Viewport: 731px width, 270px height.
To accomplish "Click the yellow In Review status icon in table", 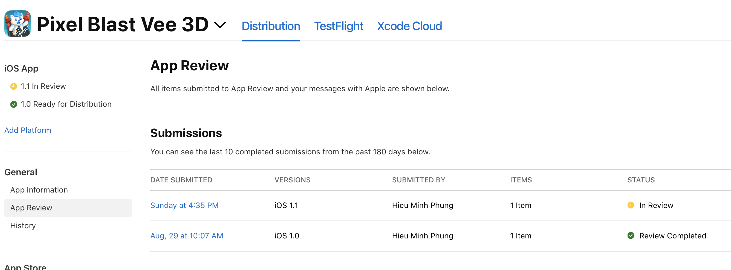I will [631, 205].
